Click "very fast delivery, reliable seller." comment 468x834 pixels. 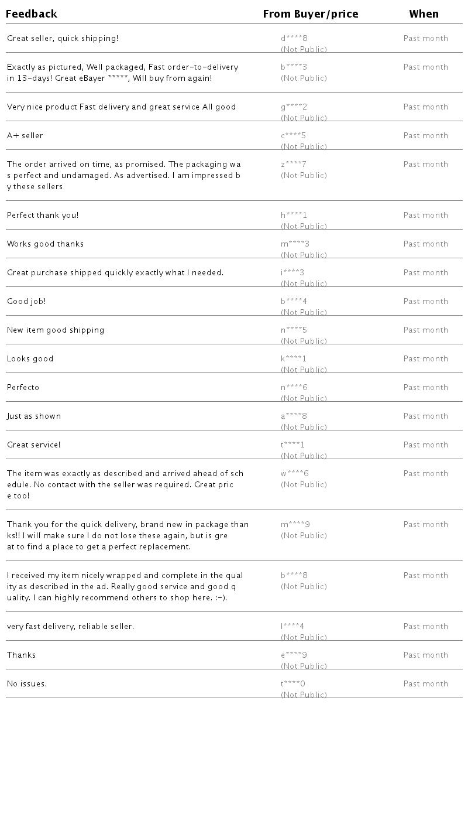71,627
